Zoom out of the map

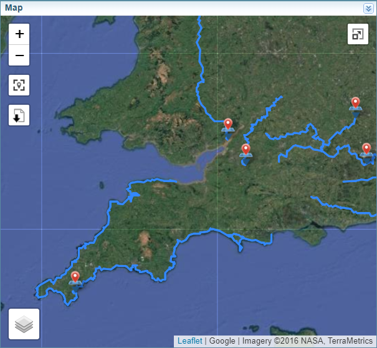click(19, 56)
